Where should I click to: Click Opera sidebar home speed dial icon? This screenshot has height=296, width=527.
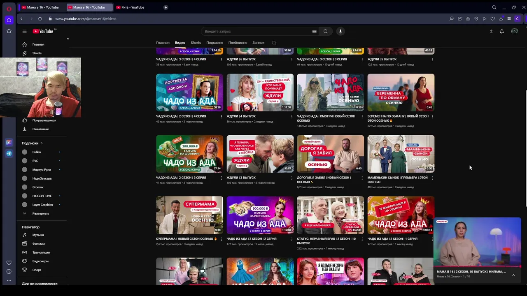(9, 20)
